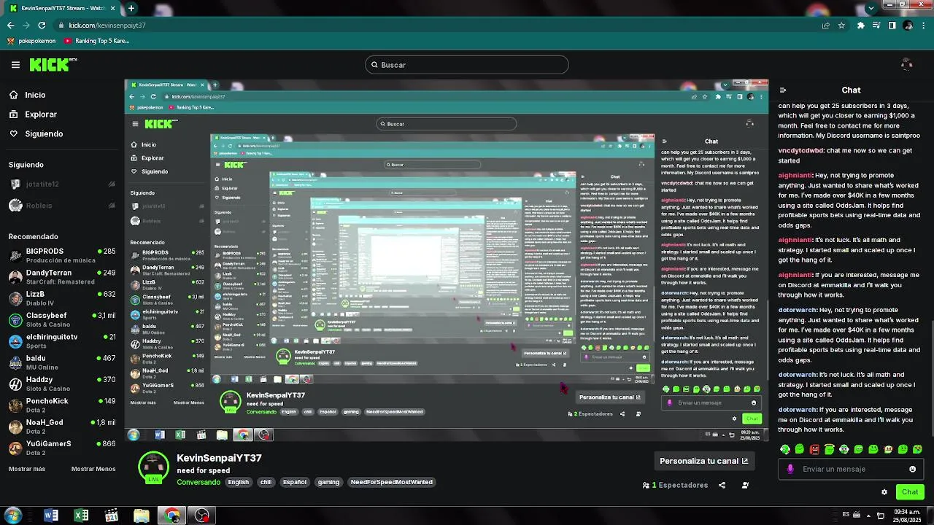This screenshot has height=525, width=934.
Task: Open Chrome tab search chevron
Action: [x=871, y=8]
